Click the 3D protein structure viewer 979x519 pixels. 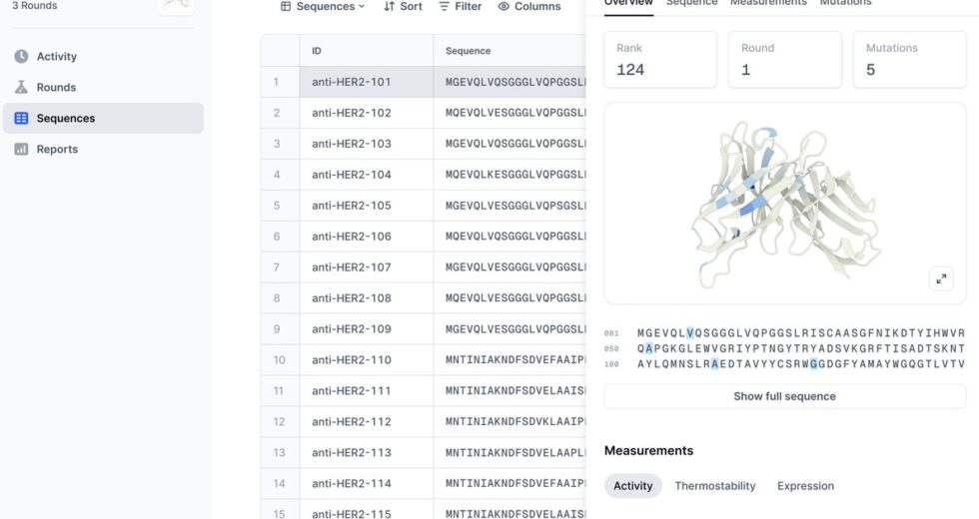tap(785, 204)
